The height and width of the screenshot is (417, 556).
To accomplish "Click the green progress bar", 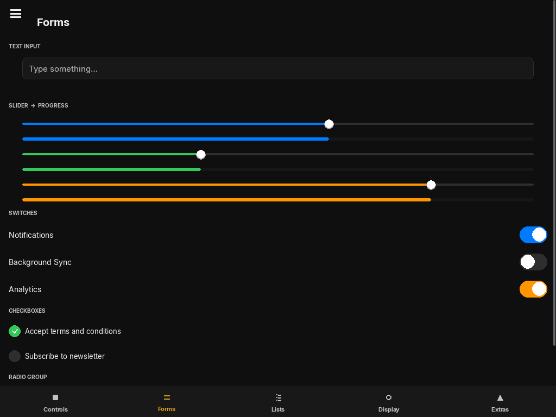I will coord(278,169).
